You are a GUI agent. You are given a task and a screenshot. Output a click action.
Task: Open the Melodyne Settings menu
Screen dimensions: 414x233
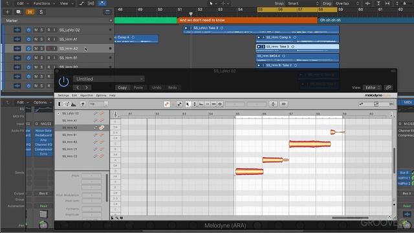[x=63, y=95]
